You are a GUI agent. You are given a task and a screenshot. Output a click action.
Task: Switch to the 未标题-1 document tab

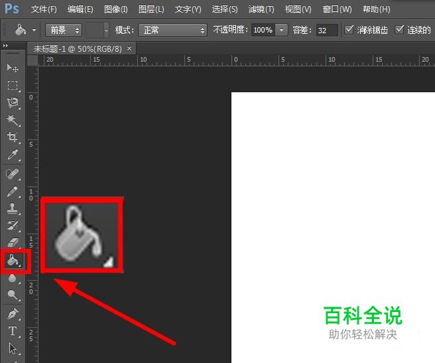[78, 49]
